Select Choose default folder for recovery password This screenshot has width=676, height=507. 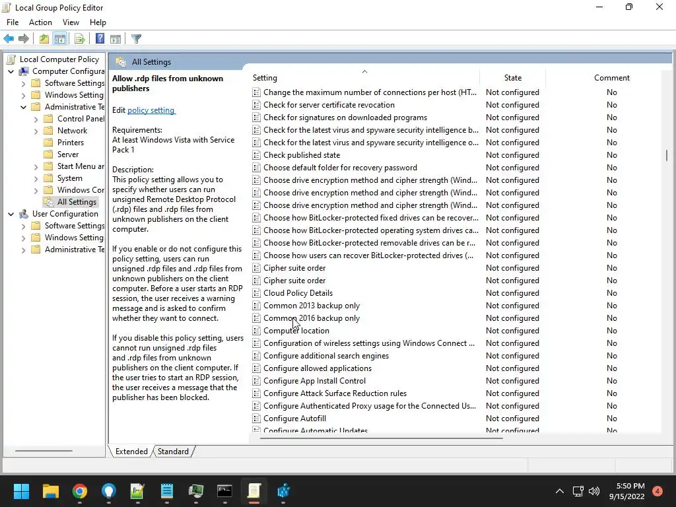click(340, 167)
